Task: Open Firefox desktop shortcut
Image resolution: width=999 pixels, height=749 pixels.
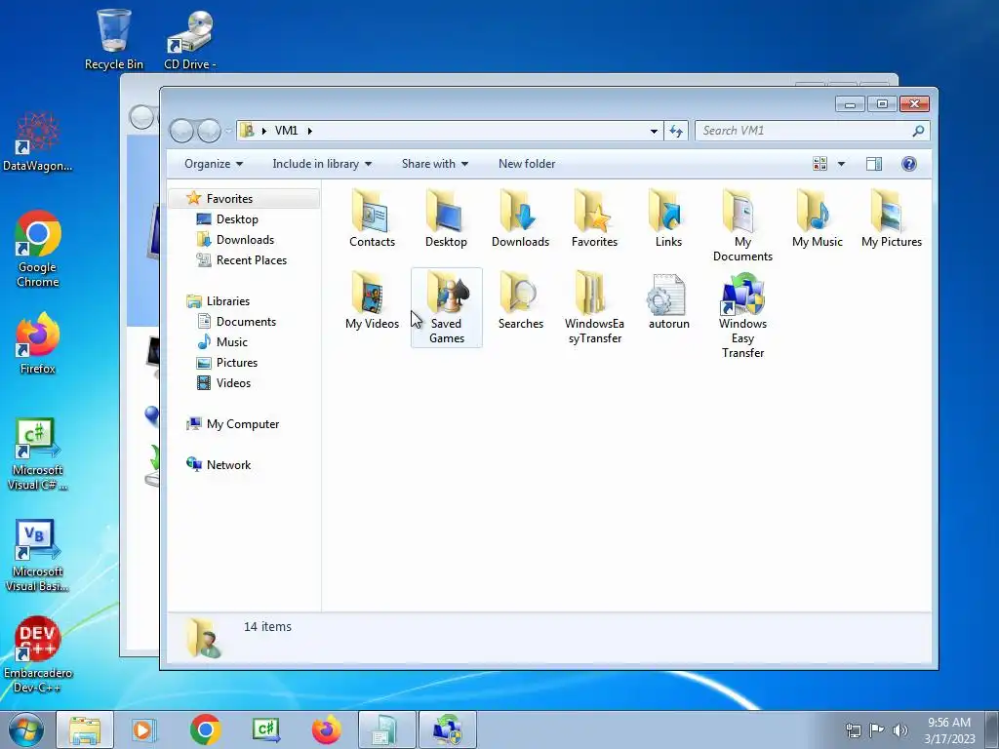Action: (38, 342)
